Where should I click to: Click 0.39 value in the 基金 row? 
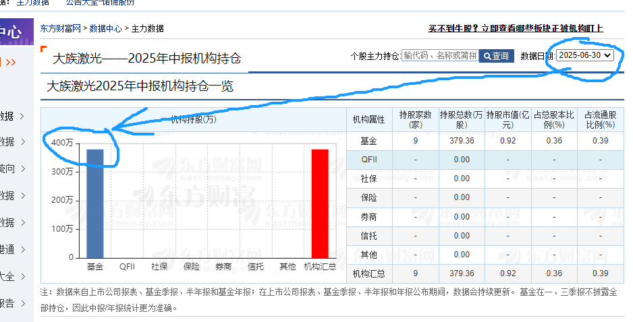pyautogui.click(x=601, y=141)
